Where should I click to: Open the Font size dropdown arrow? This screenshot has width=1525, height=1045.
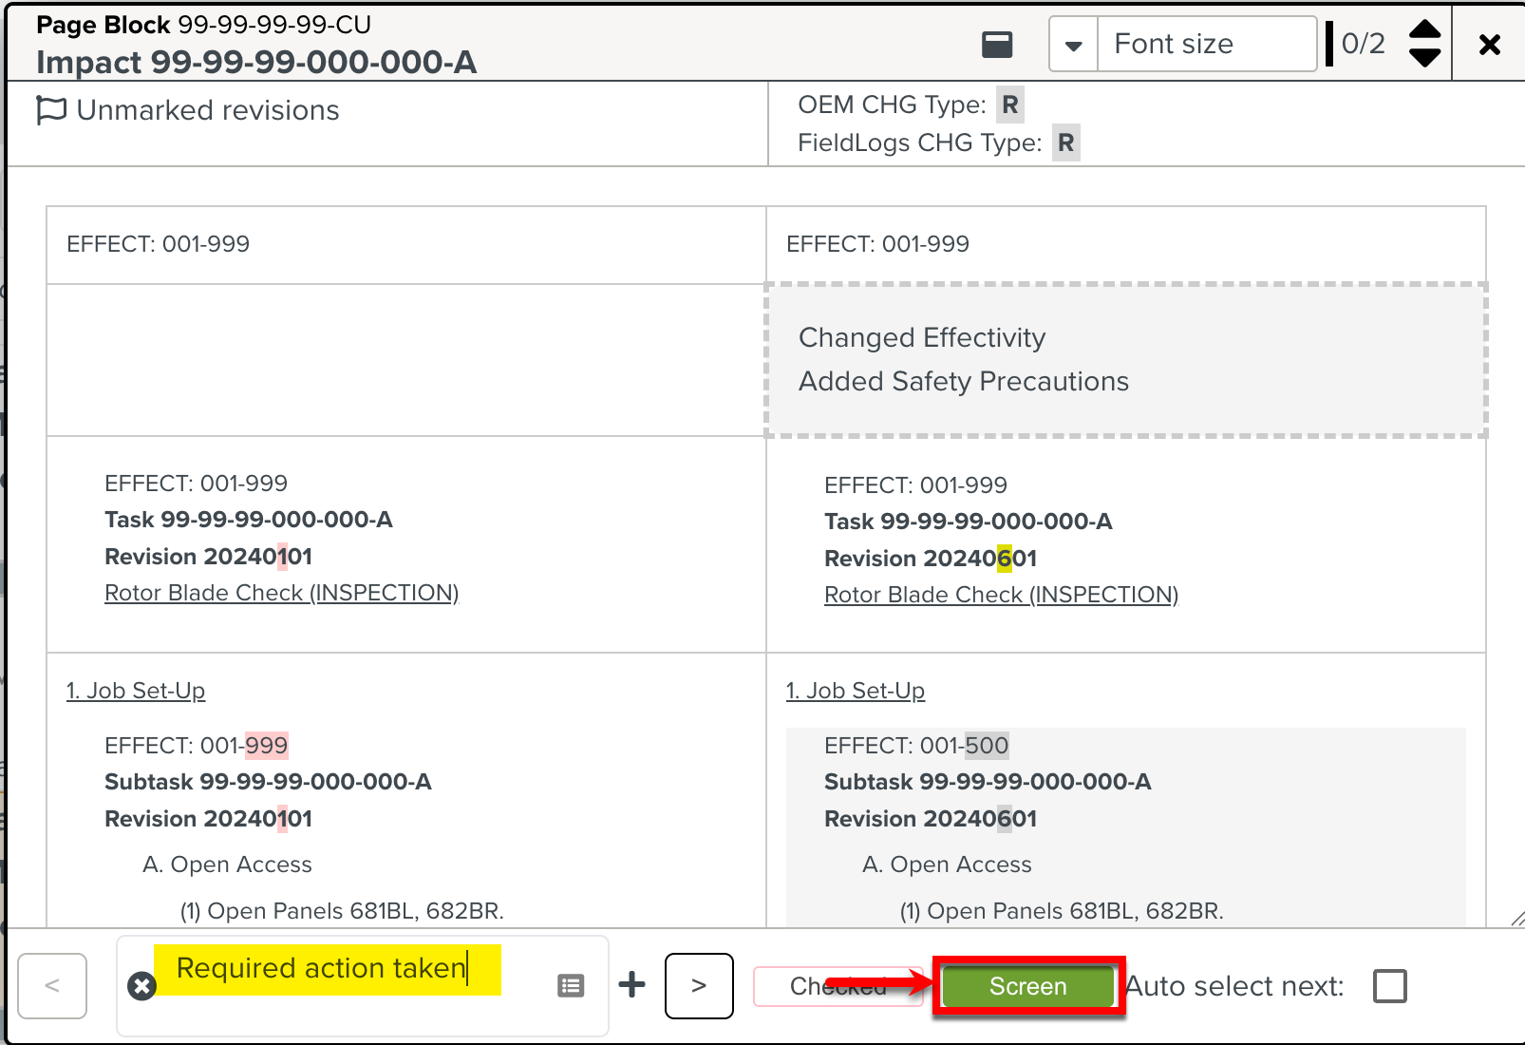pyautogui.click(x=1074, y=45)
